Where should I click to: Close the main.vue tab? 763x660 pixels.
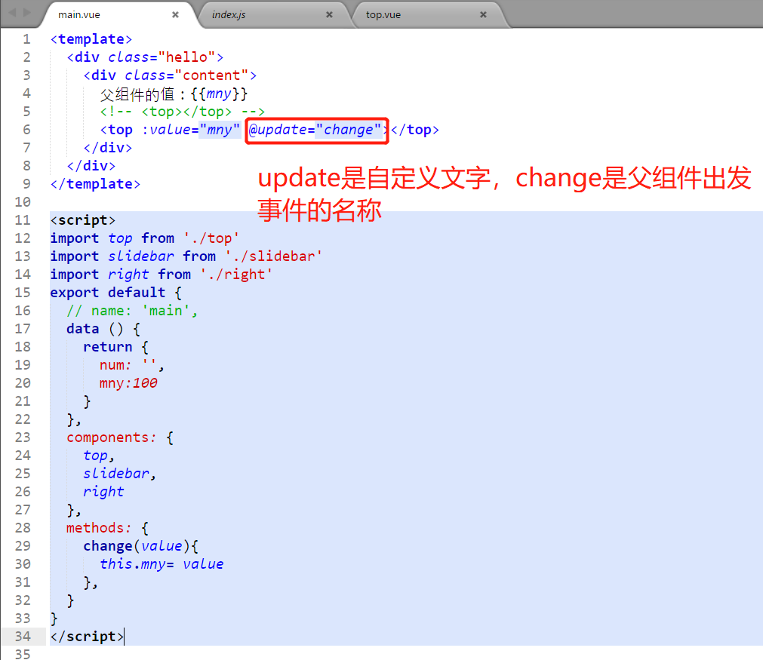click(x=175, y=14)
